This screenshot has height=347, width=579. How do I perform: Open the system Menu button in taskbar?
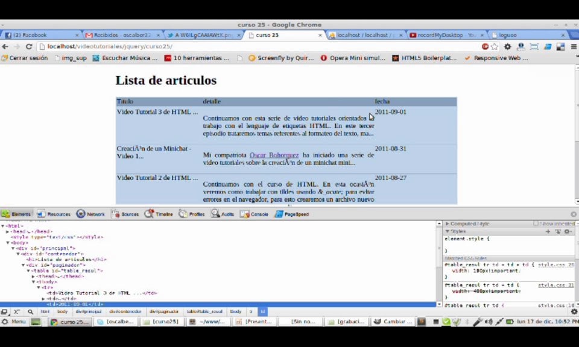pos(14,322)
